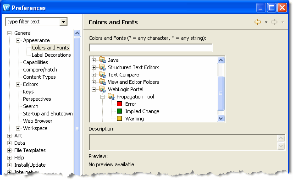The height and width of the screenshot is (180, 293).
Task: Collapse the Appearance node
Action: [18, 40]
